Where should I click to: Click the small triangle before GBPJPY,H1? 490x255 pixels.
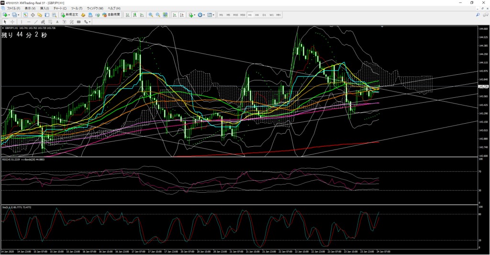(3, 28)
